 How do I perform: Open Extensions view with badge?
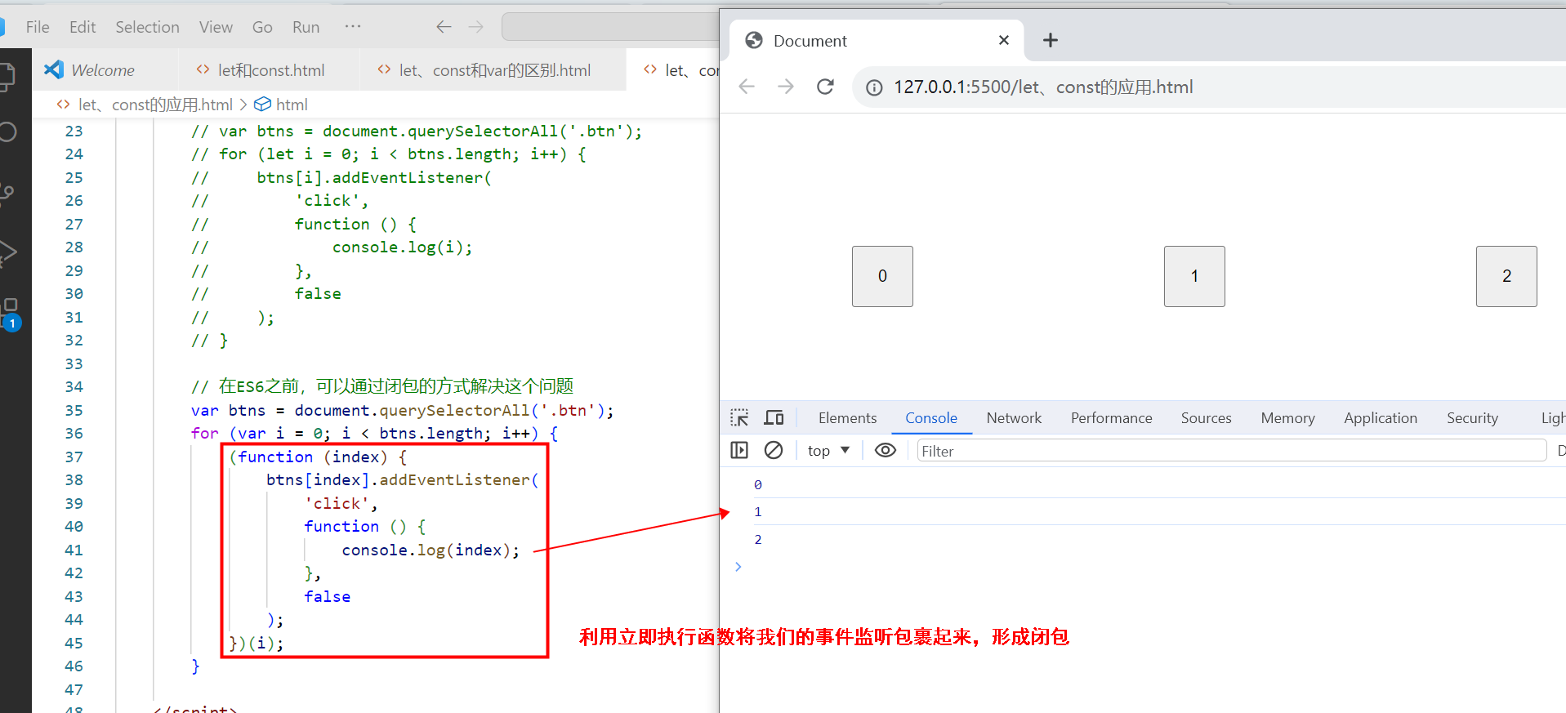click(10, 314)
